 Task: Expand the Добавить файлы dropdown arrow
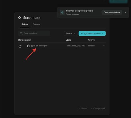[103, 34]
